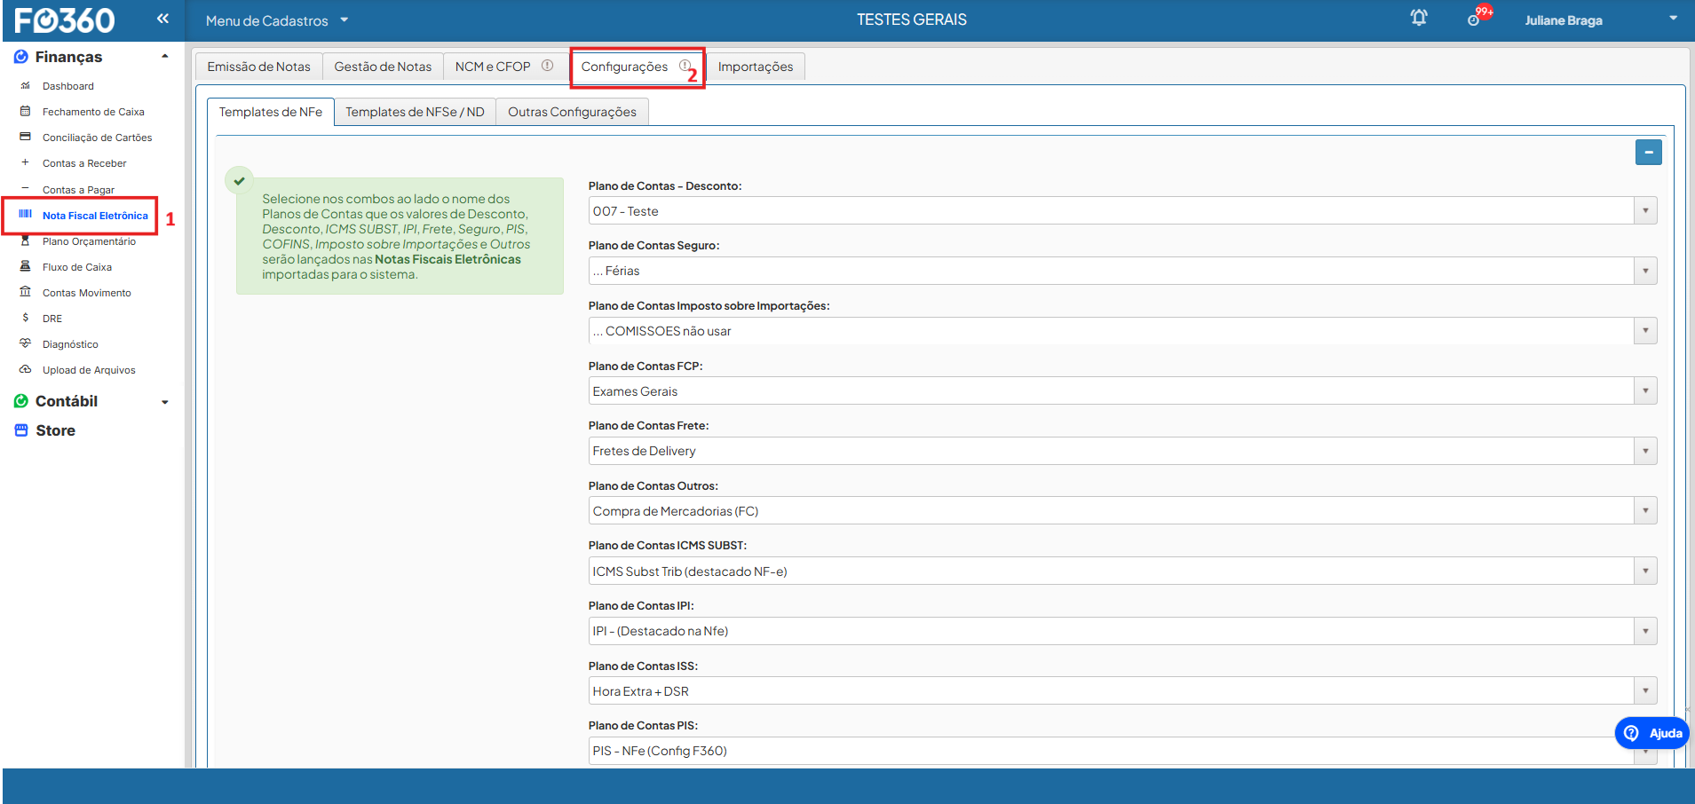Click the F360 logo
Viewport: 1695px width, 804px height.
pos(65,20)
